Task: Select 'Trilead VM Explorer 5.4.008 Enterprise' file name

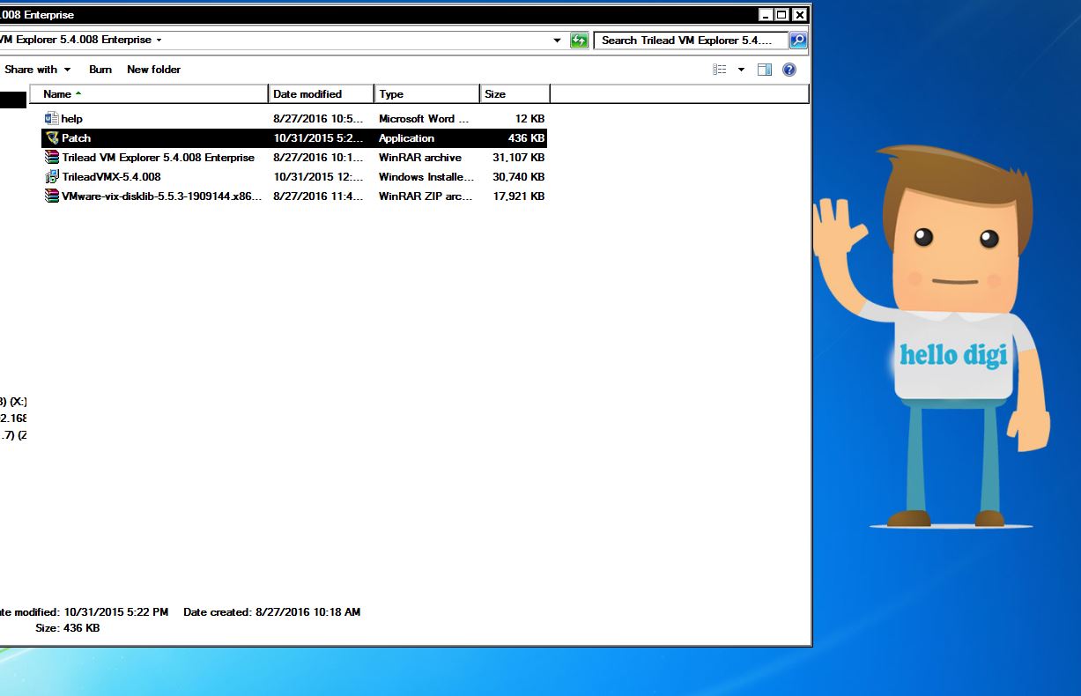Action: (x=159, y=157)
